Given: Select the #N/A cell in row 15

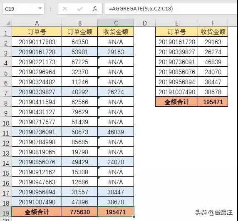Looking at the screenshot, I should (116, 172).
